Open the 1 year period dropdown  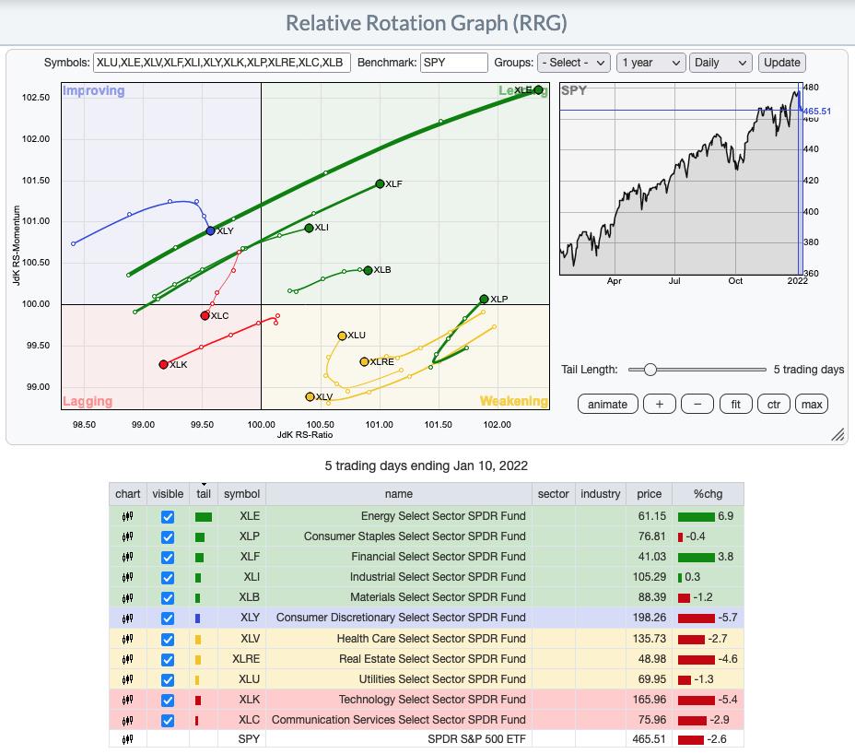tap(651, 63)
